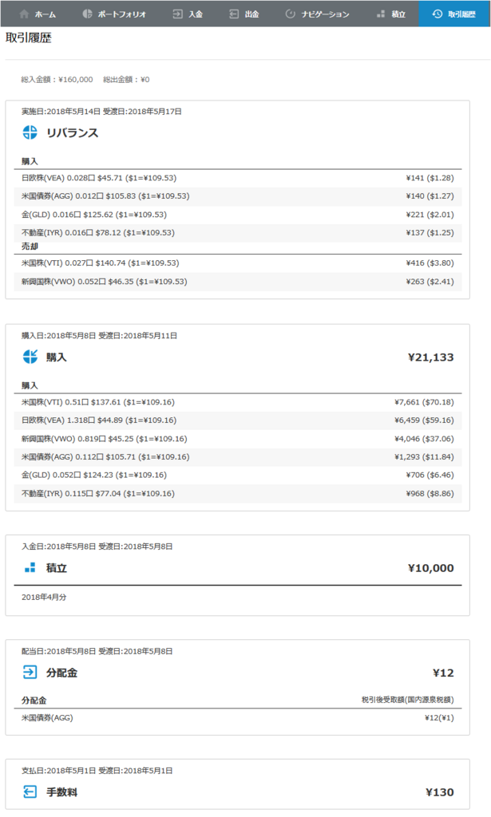Click the deposit arrow icon in navbar

[178, 14]
